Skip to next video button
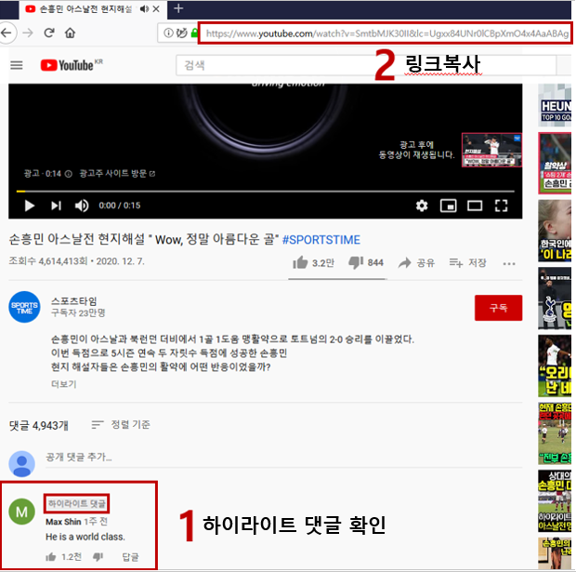Viewport: 576px width, 572px height. point(56,206)
